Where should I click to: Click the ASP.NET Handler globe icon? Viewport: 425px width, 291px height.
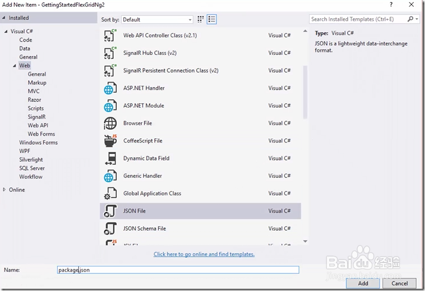[x=111, y=88]
